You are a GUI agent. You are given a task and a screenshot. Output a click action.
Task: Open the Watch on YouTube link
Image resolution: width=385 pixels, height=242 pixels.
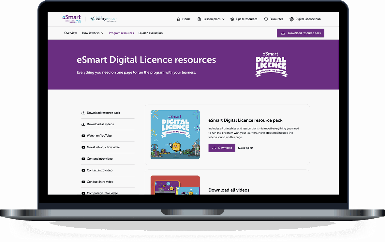(99, 136)
